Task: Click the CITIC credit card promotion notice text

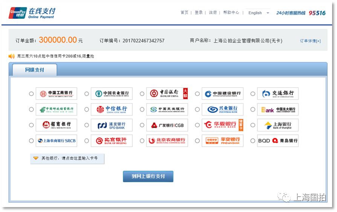Action: tap(55, 56)
